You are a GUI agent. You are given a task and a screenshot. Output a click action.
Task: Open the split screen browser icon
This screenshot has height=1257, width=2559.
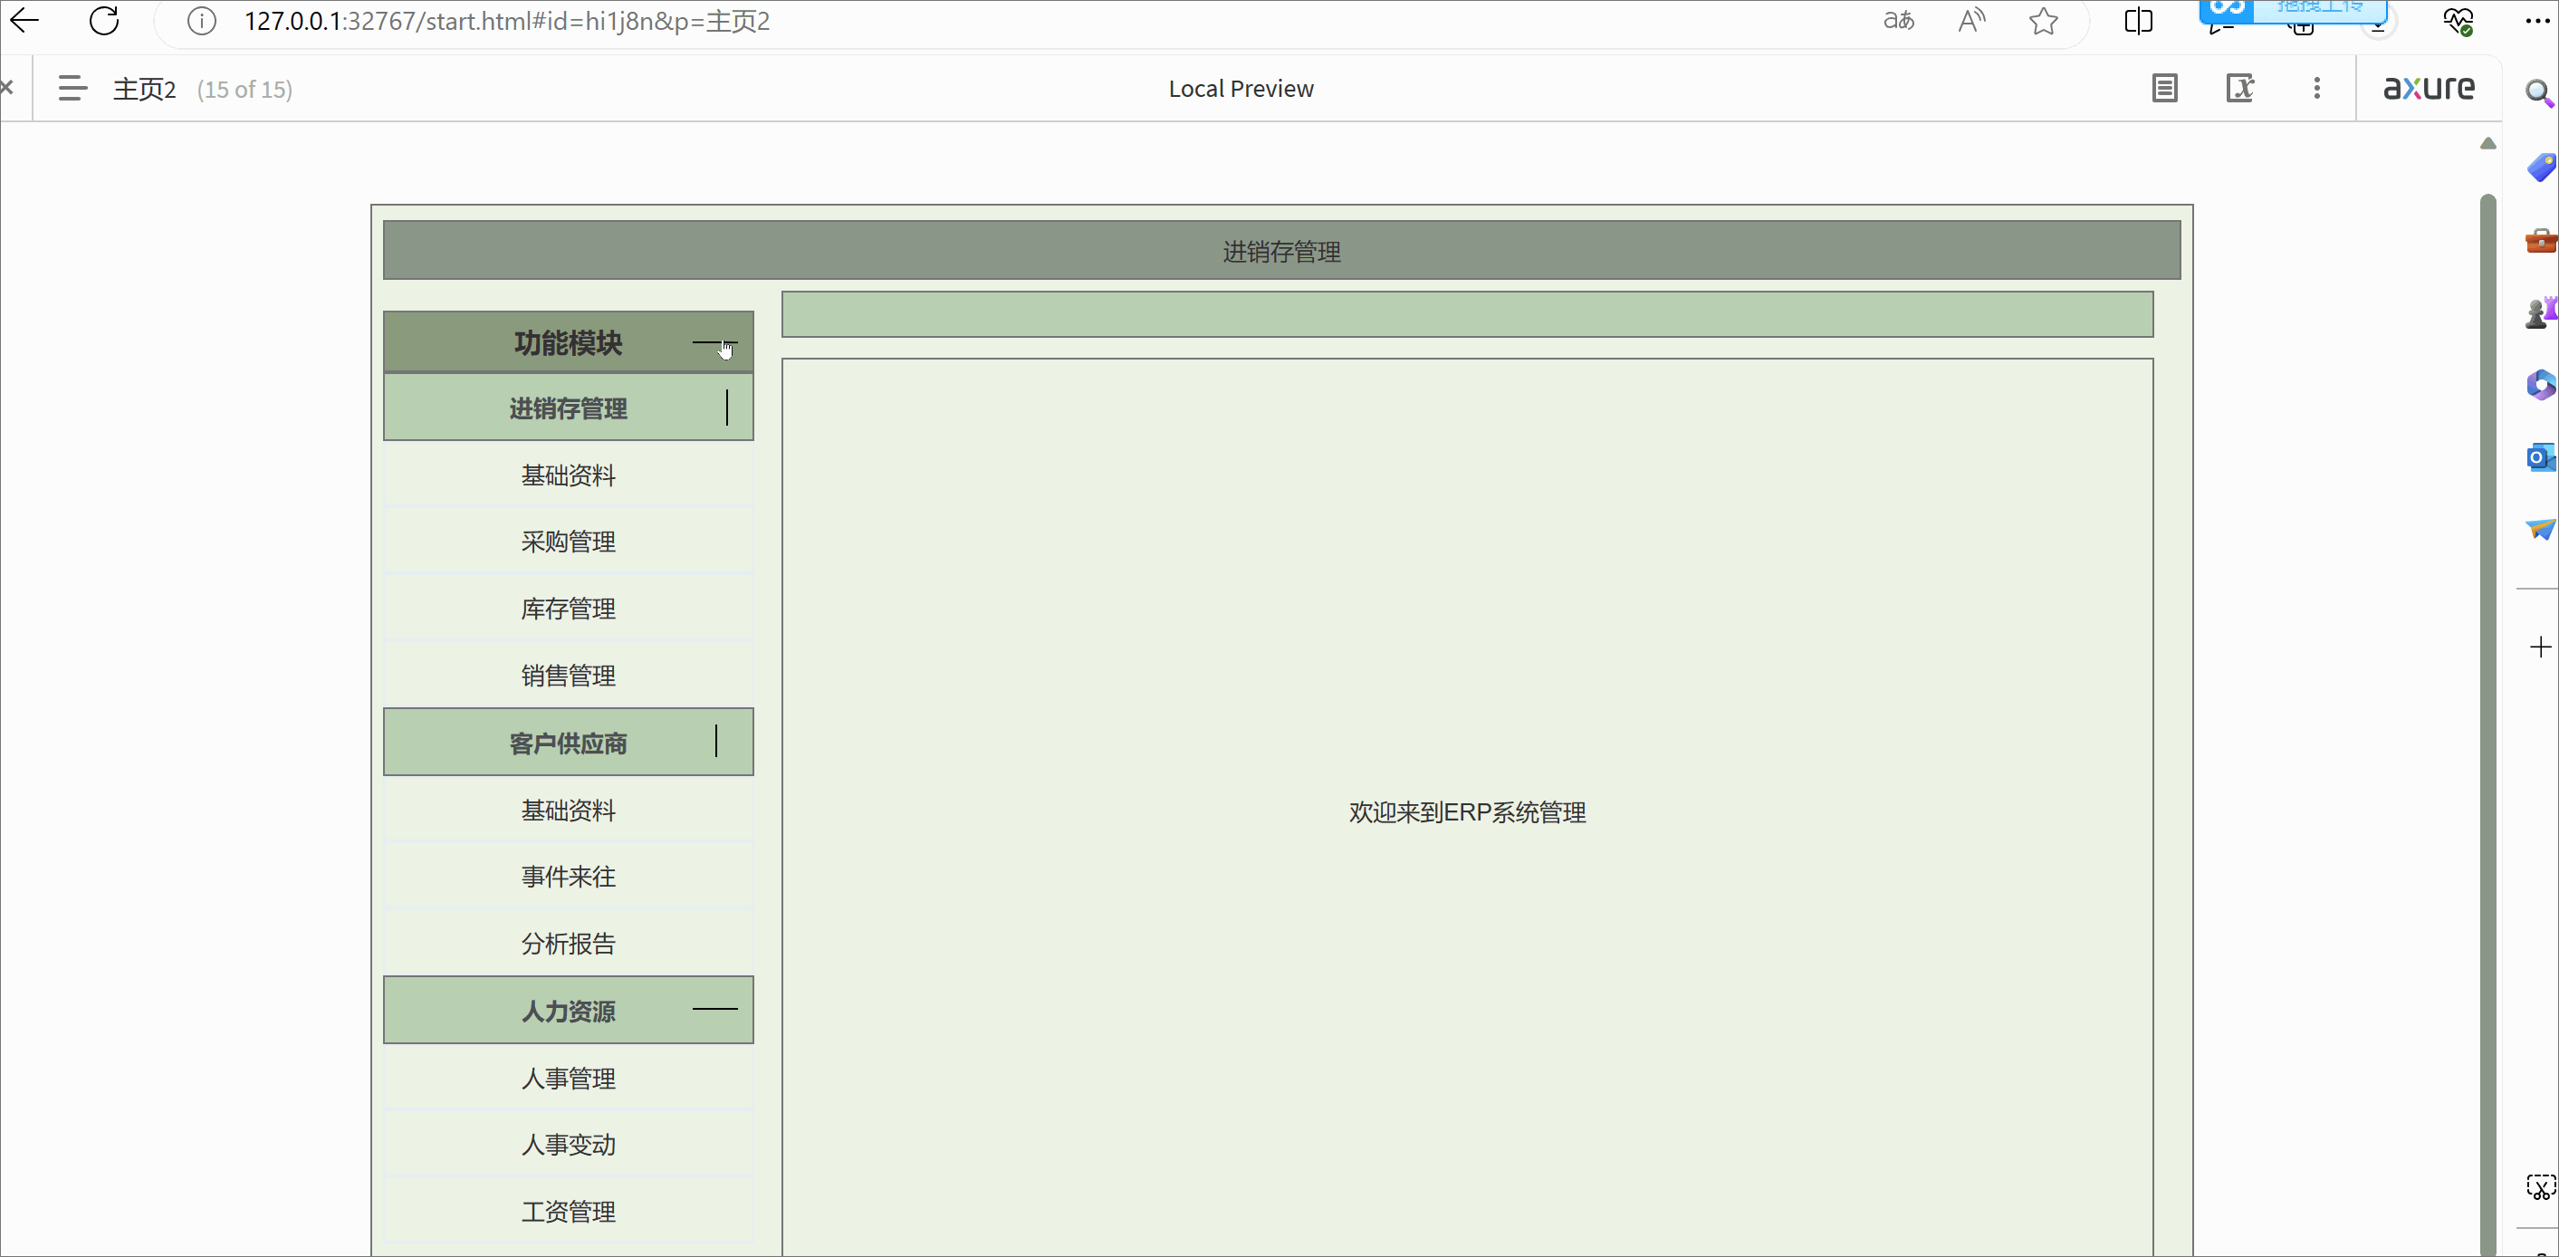[x=2138, y=21]
